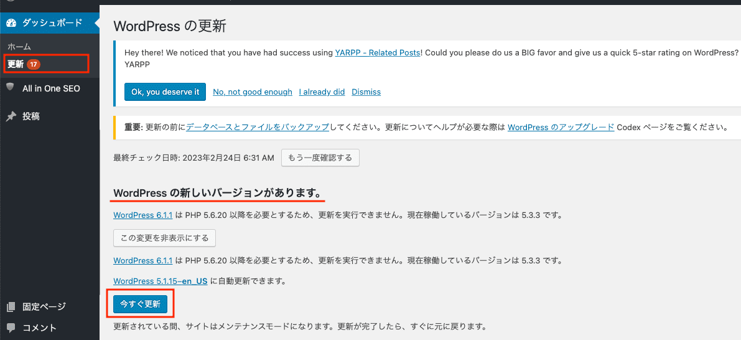Click the comment bubble icon beside コメント
The image size is (741, 340).
11,328
